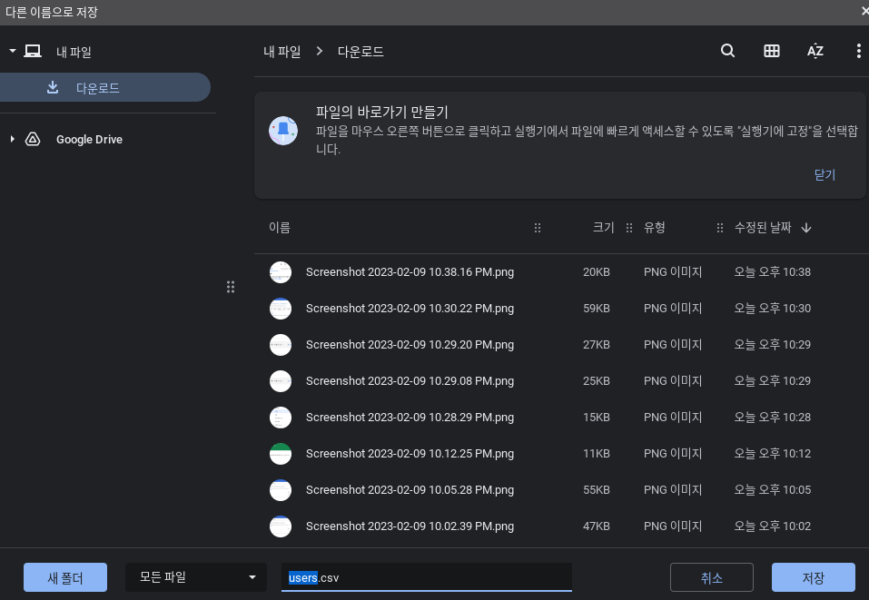Viewport: 869px width, 600px height.
Task: Click column handle left of 유형
Action: tap(629, 228)
